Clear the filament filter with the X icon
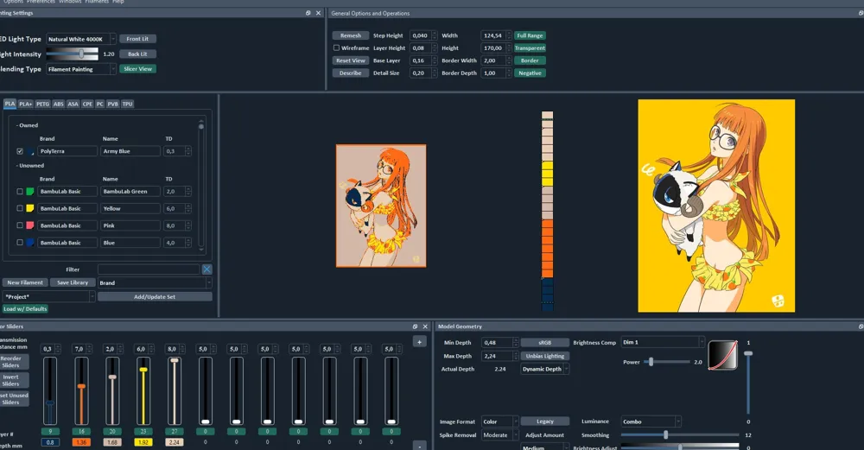 [206, 269]
